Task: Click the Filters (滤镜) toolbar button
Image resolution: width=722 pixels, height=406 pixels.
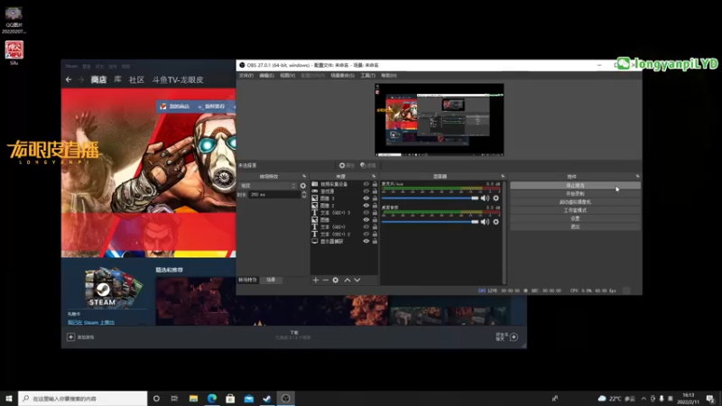Action: click(x=368, y=165)
